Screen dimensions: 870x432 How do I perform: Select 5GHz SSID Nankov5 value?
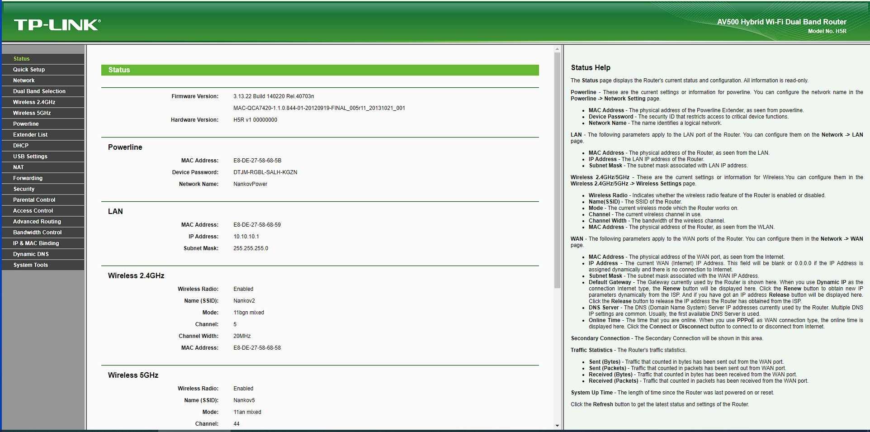point(244,400)
